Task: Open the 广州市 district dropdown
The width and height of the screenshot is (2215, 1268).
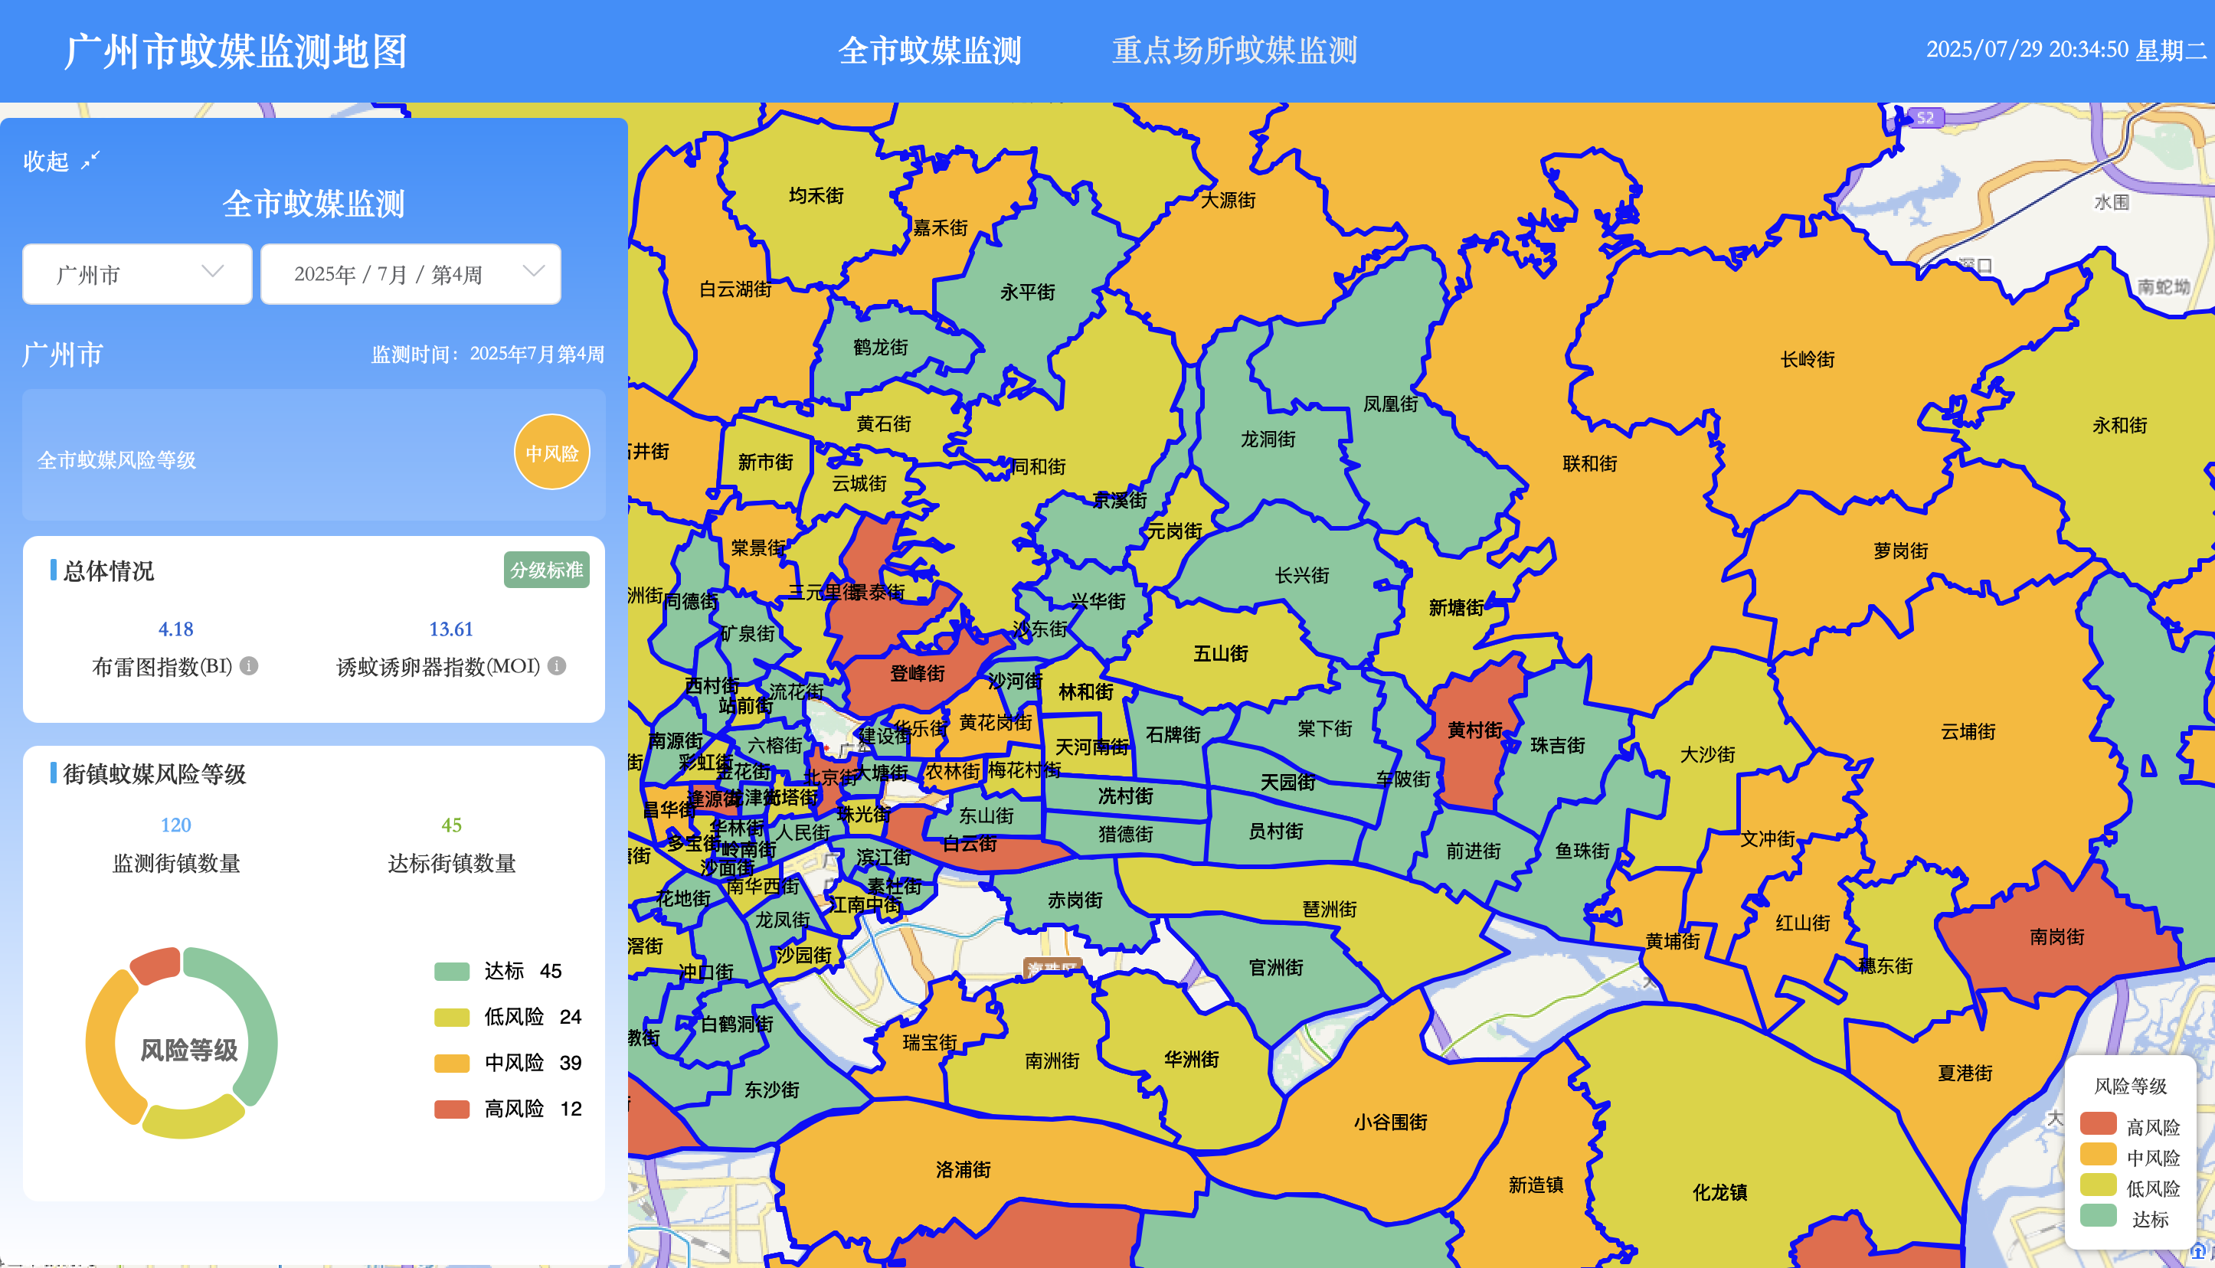Action: (138, 274)
